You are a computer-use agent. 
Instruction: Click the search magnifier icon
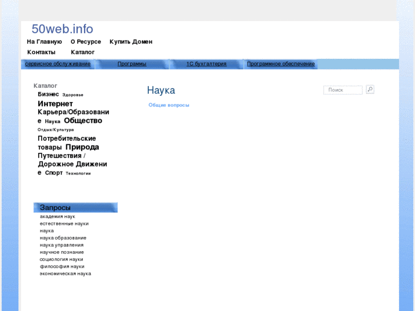pyautogui.click(x=370, y=90)
